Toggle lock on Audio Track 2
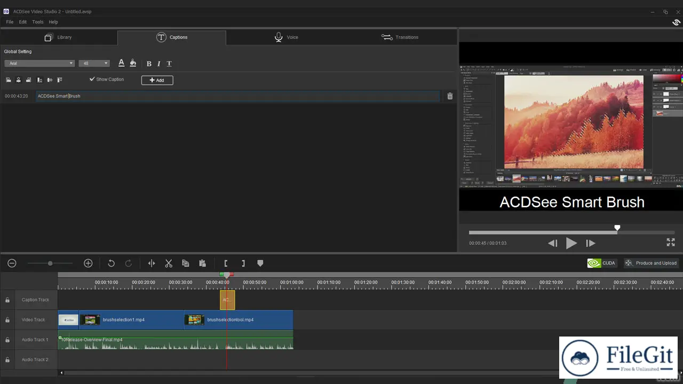The width and height of the screenshot is (683, 384). [x=7, y=360]
